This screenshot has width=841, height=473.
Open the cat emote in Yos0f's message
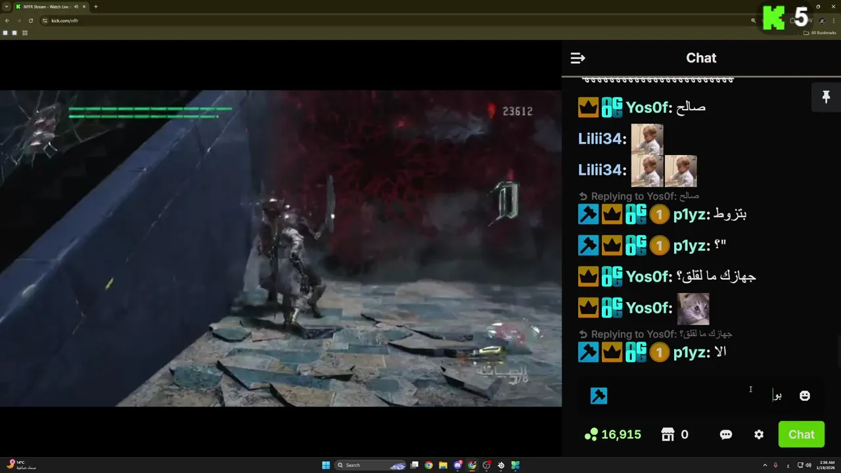[x=693, y=309]
